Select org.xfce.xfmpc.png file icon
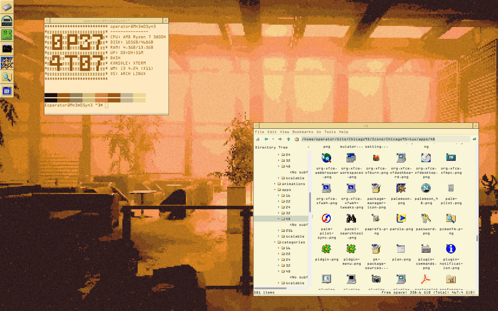The image size is (498, 311). click(x=451, y=158)
